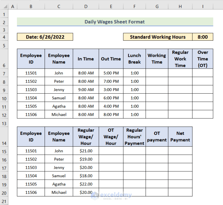Select Jenny's 9:00 AM in time
Image resolution: width=223 pixels, height=205 pixels.
(86, 89)
